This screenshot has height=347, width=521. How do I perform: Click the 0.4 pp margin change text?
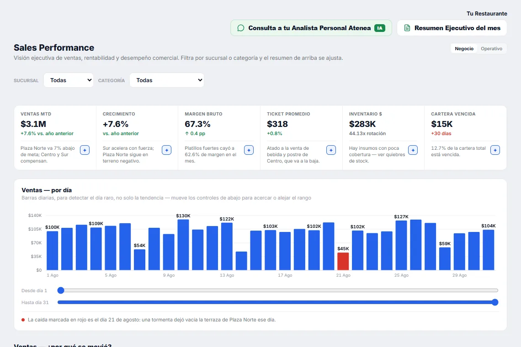195,133
